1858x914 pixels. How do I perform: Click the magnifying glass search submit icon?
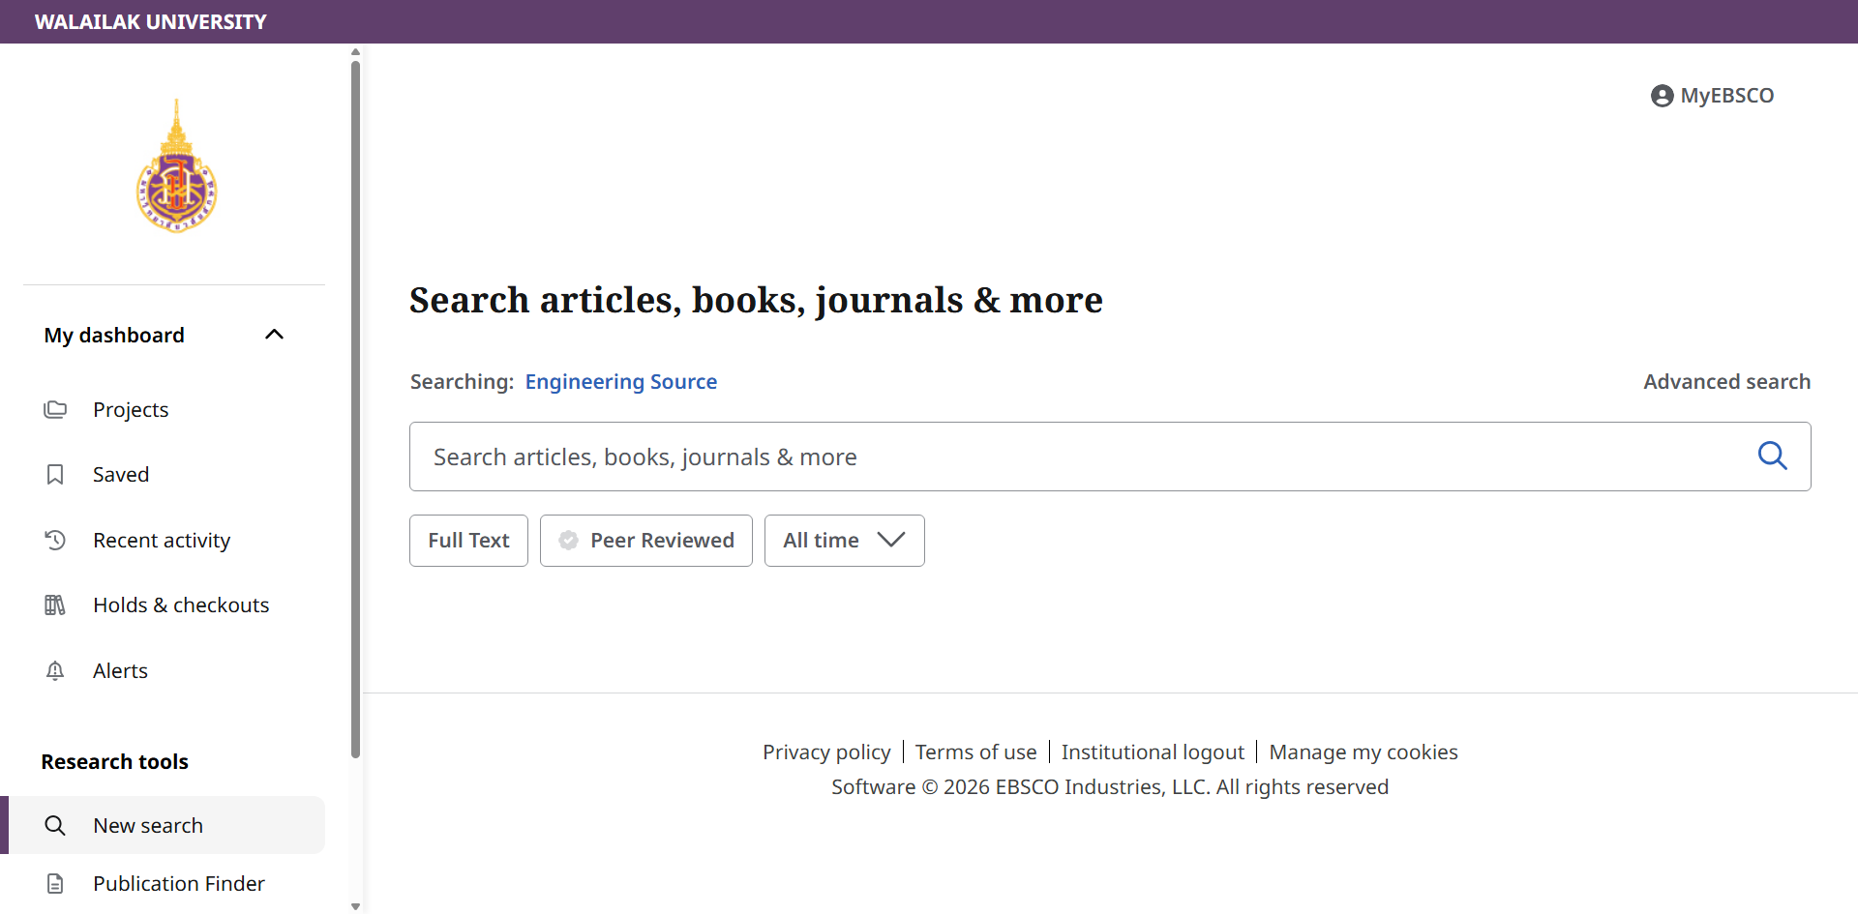coord(1772,456)
